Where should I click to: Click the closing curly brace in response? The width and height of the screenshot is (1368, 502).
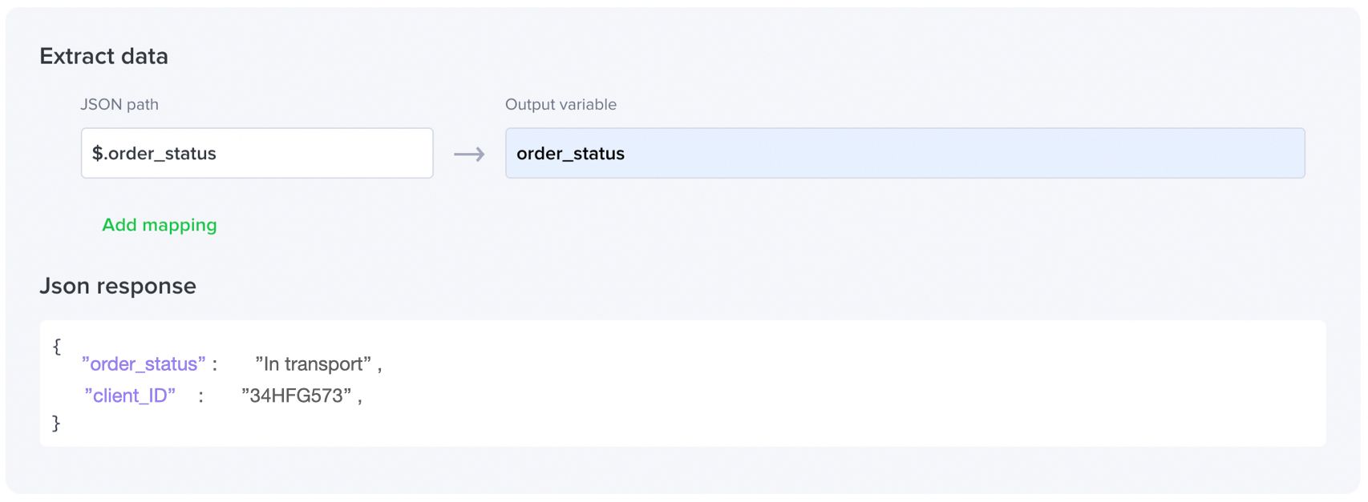click(56, 423)
